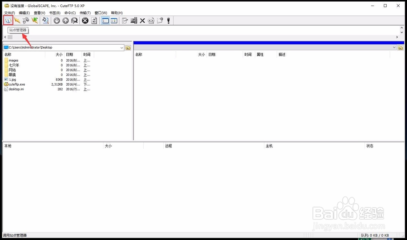Click log pane scroll-left arrow
This screenshot has width=407, height=240.
5,37
